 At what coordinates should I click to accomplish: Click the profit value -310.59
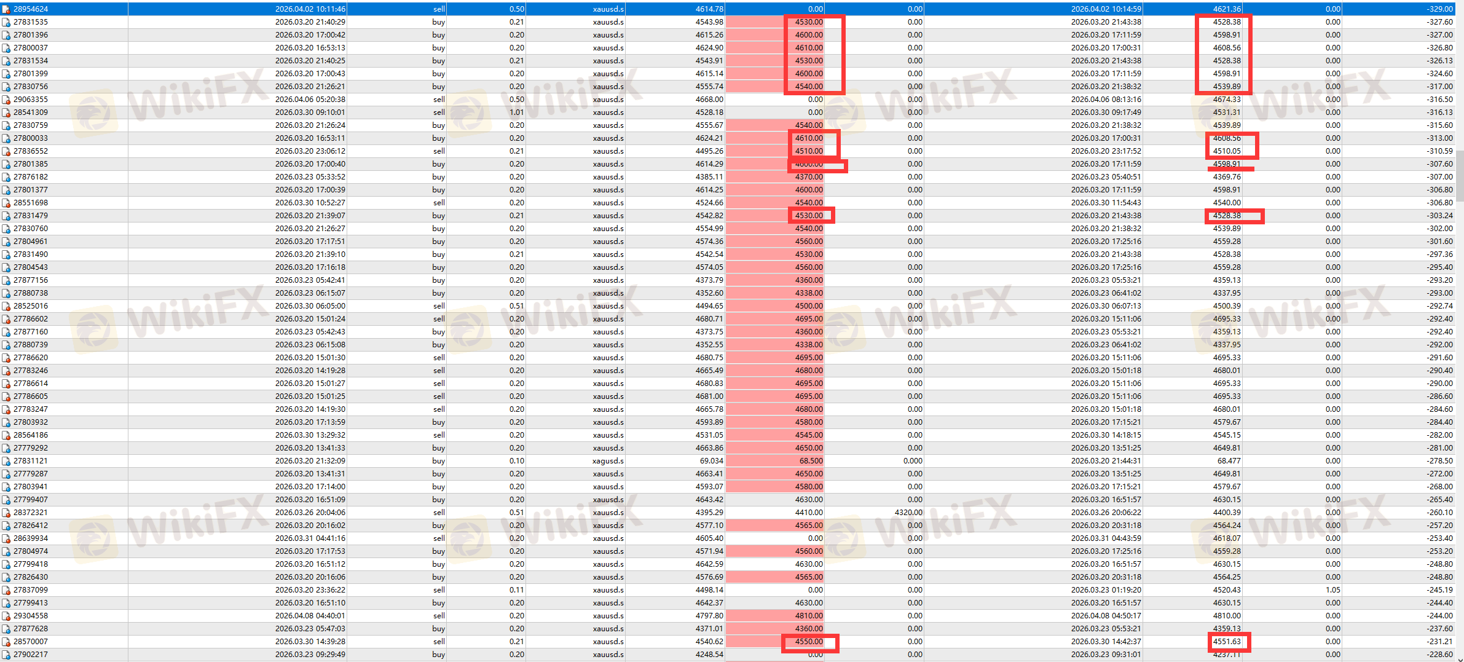point(1440,151)
